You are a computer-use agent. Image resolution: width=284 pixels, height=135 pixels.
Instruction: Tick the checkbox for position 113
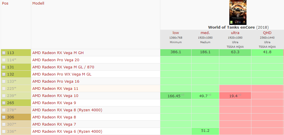(x=4, y=53)
